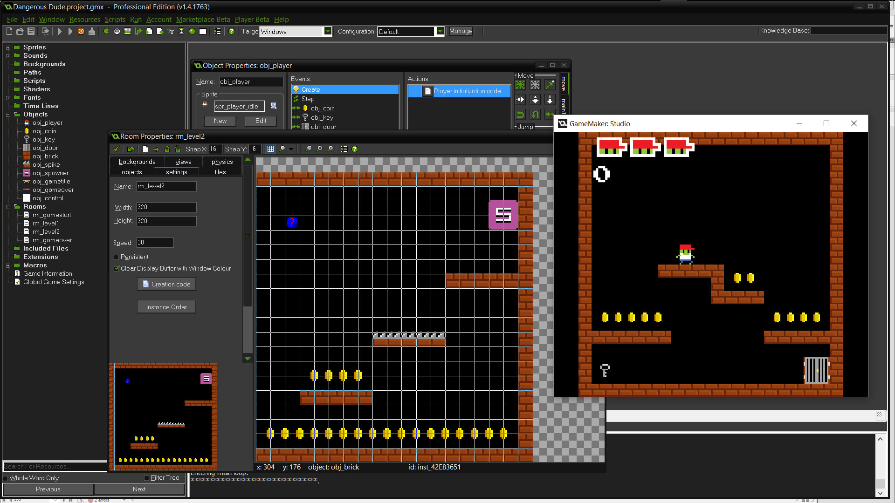
Task: Open the Target platform dropdown for Windows
Action: pos(328,31)
